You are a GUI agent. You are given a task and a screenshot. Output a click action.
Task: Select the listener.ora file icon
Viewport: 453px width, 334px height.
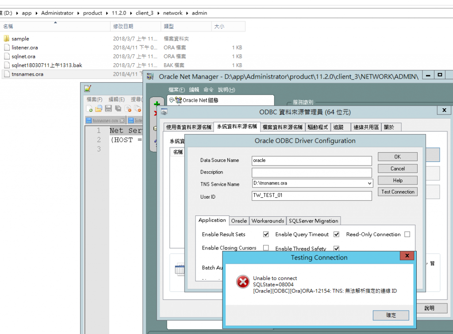7,47
